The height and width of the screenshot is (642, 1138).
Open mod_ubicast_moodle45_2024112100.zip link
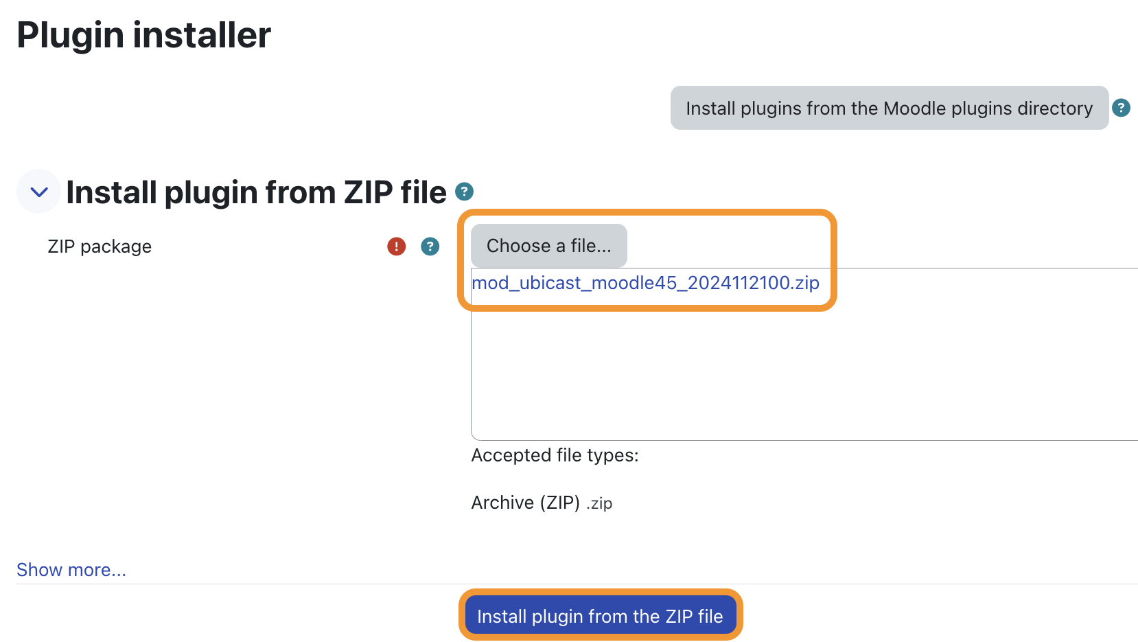coord(646,283)
